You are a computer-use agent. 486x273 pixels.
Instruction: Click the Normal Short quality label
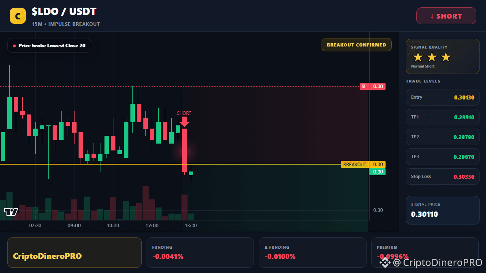tap(423, 66)
